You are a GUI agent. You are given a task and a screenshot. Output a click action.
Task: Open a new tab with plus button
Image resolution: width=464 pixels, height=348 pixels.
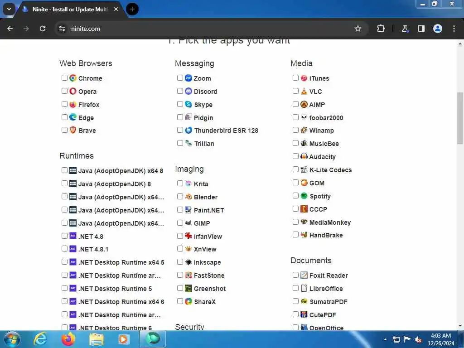(132, 9)
